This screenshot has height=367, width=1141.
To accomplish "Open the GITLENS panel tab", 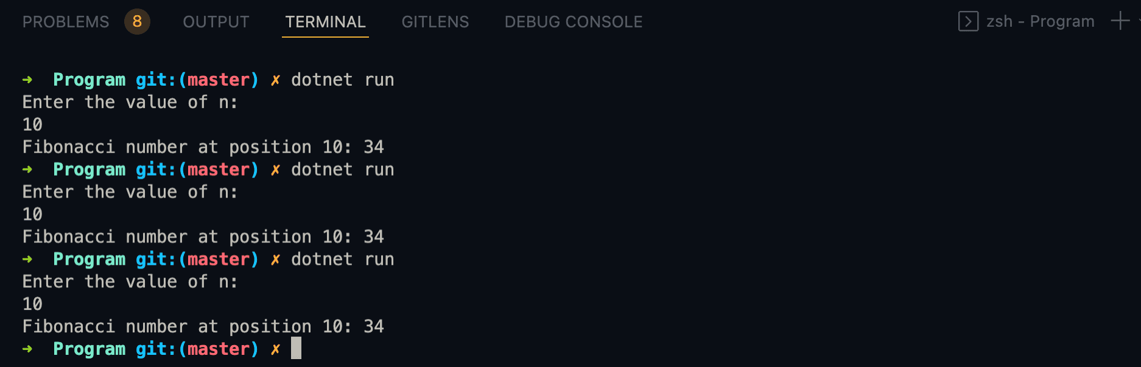I will click(435, 22).
